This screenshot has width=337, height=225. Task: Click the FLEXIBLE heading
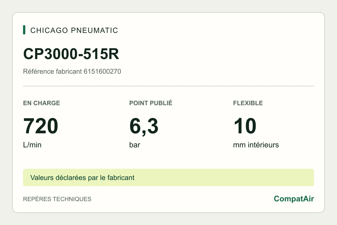point(248,103)
